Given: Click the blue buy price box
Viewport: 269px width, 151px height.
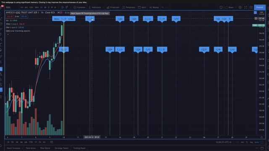Looking at the screenshot, I should tap(24, 17).
